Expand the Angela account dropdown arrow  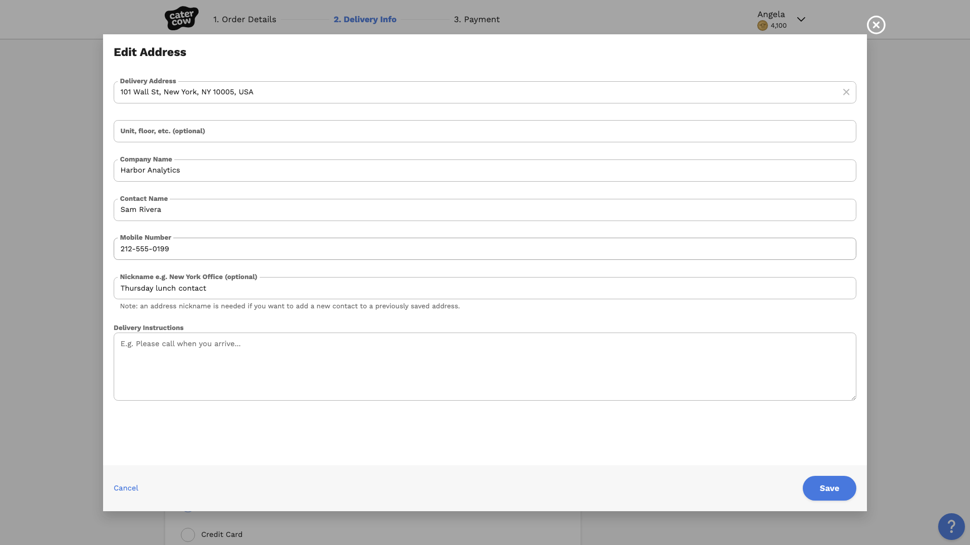[801, 20]
